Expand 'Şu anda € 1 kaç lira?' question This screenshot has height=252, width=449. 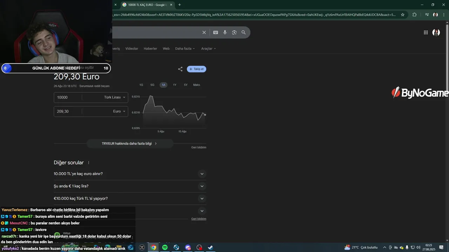(x=130, y=186)
